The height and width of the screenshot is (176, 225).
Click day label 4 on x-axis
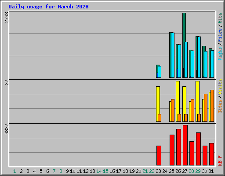pyautogui.click(x=34, y=171)
